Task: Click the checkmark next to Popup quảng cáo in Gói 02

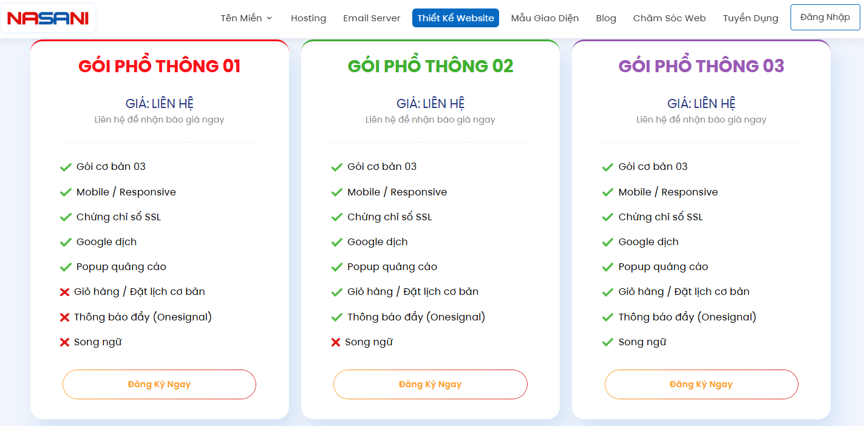Action: point(336,266)
